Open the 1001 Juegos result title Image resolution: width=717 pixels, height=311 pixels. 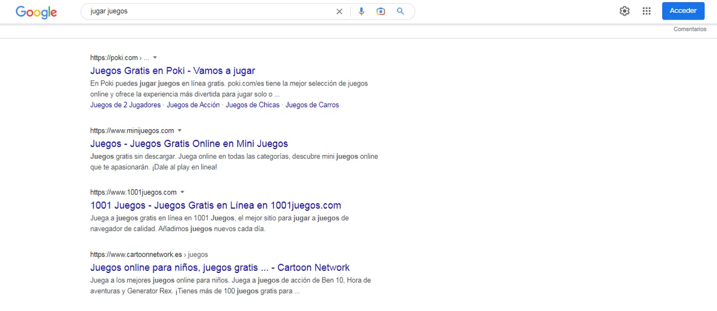216,205
